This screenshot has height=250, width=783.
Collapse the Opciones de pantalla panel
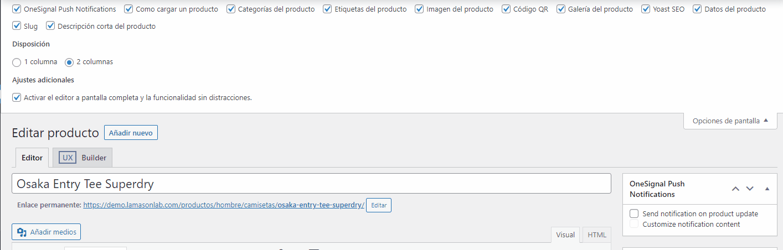[730, 121]
